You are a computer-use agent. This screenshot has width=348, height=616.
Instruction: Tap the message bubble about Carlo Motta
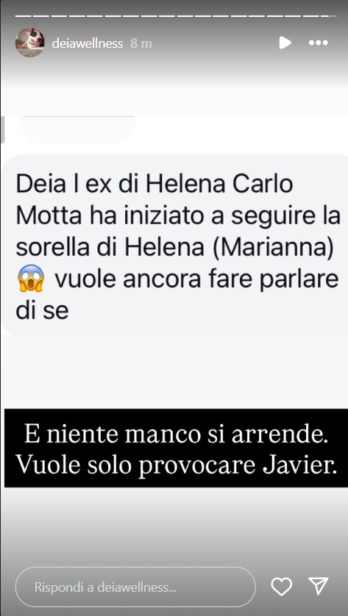(174, 244)
